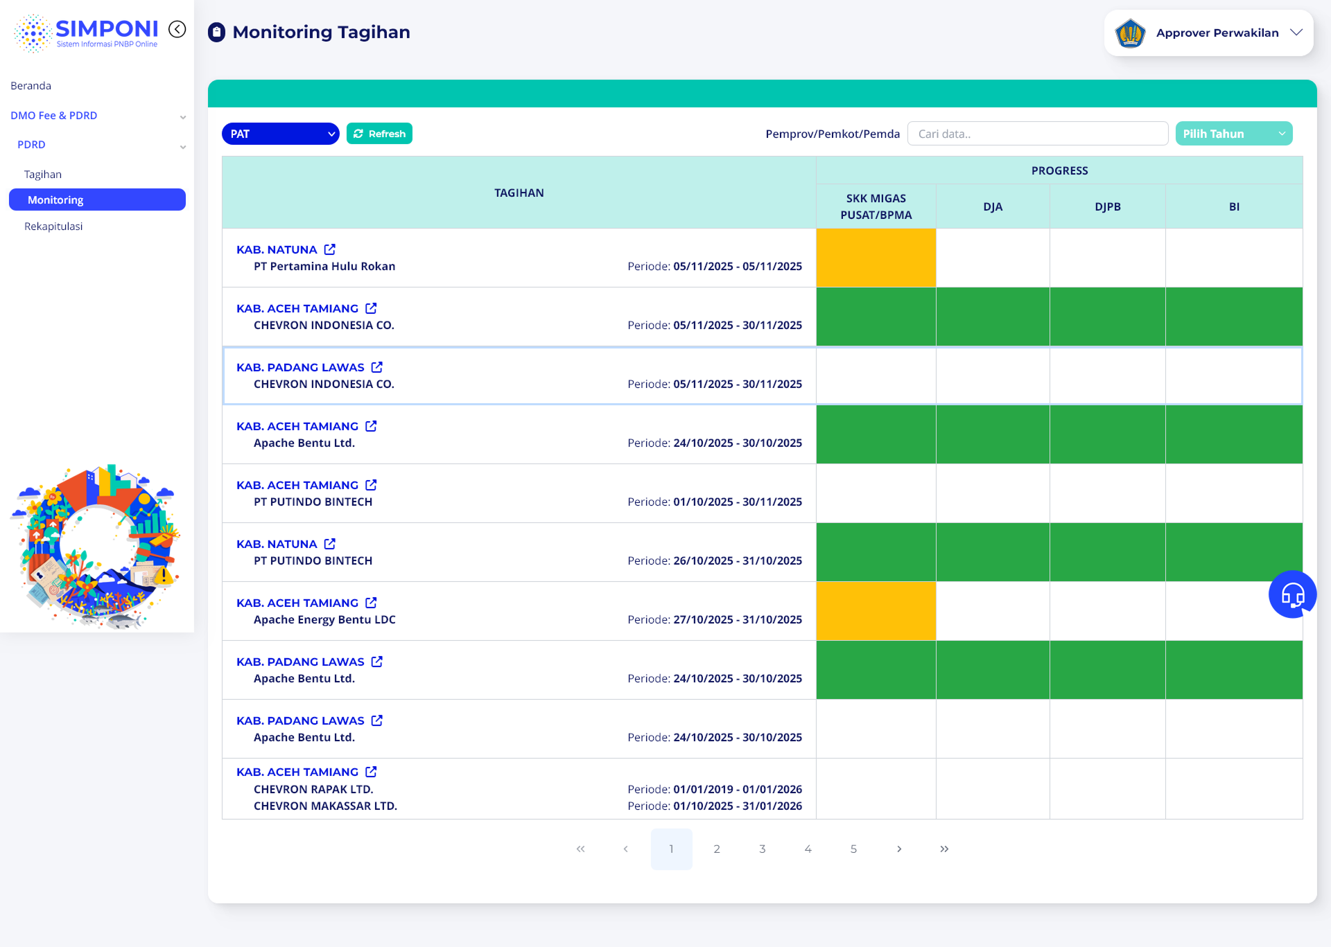Click the Monitoring Tagihan page title
1331x947 pixels.
322,33
